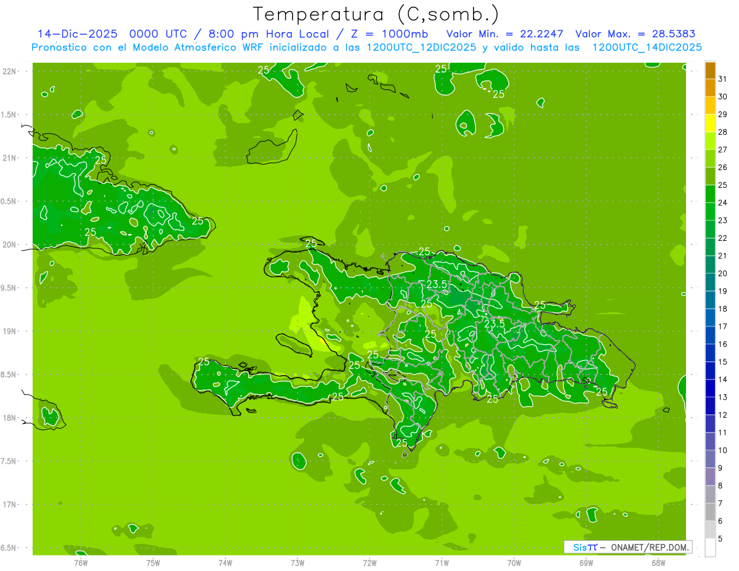Click the "ONAMET/REP.DOM." credit label
This screenshot has width=739, height=571.
coord(651,547)
